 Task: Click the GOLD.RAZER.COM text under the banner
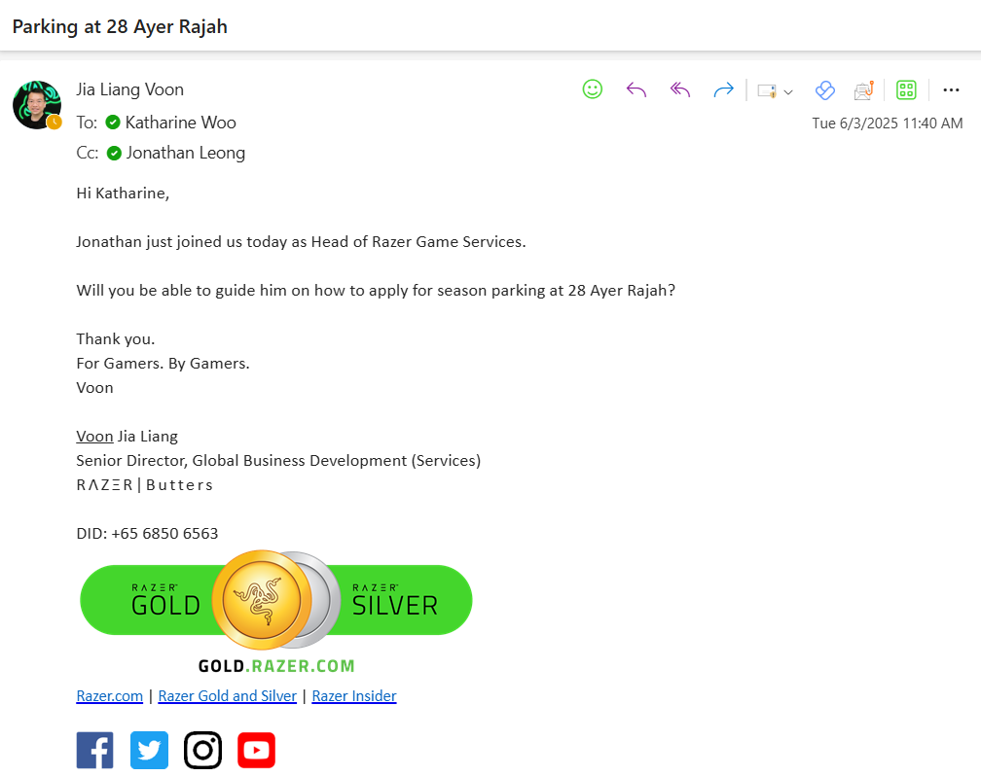276,666
